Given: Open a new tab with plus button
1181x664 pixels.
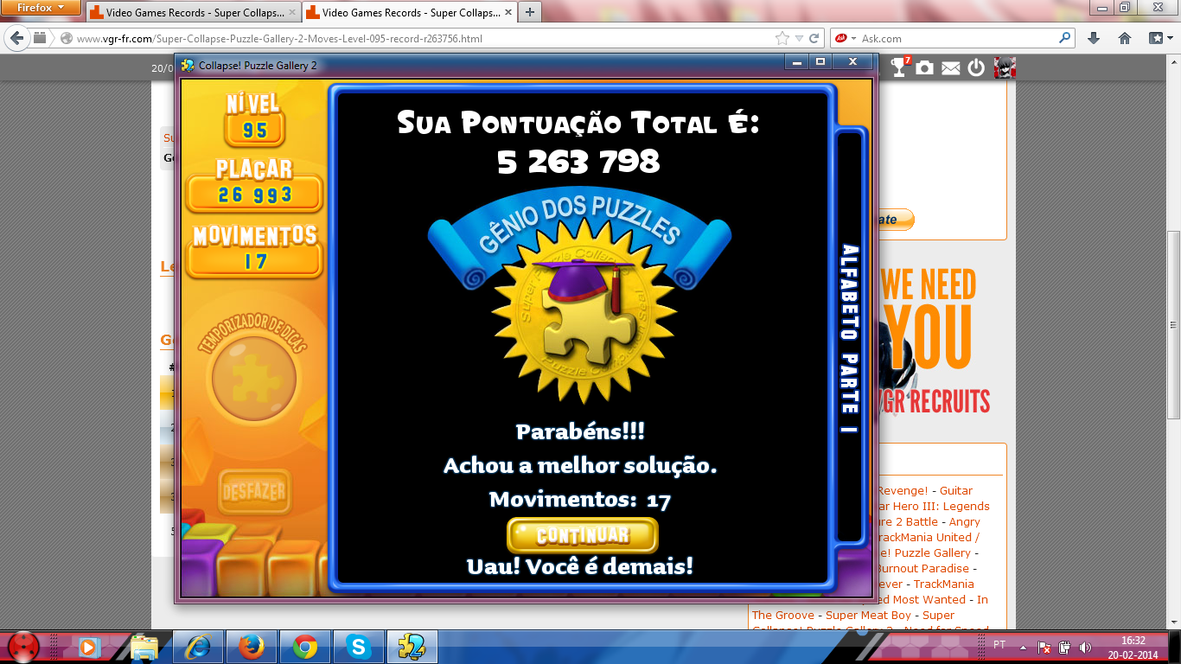Looking at the screenshot, I should coord(529,12).
